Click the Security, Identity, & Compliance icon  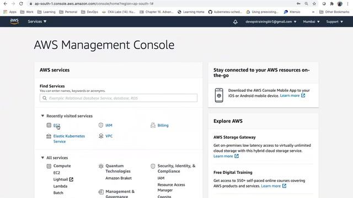[x=153, y=166]
